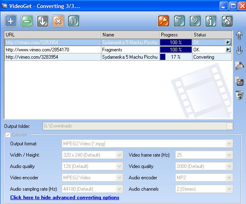Close the VideoGet window
This screenshot has height=204, width=246.
[242, 6]
